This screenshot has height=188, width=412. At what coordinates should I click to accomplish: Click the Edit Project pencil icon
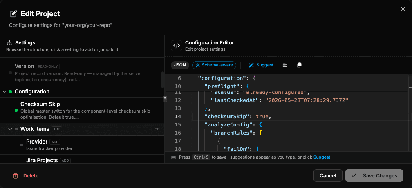(x=13, y=14)
